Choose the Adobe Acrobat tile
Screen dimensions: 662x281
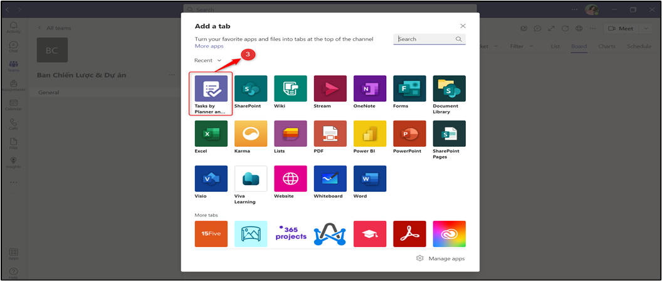pyautogui.click(x=409, y=234)
